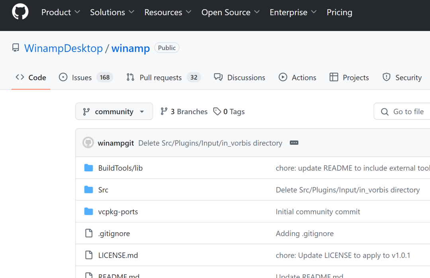This screenshot has width=430, height=278.
Task: Click the Discussions speech-bubble icon
Action: 218,77
